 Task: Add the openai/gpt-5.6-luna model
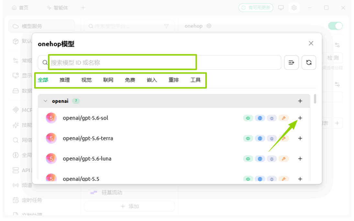click(x=300, y=159)
